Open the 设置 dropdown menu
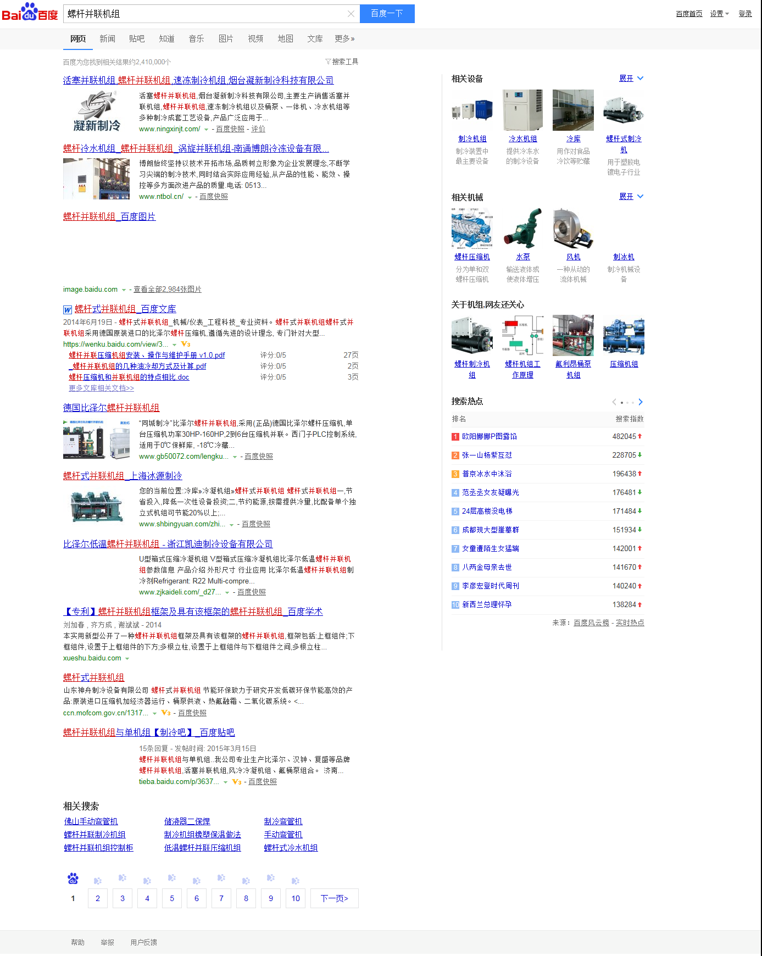This screenshot has height=956, width=762. [719, 14]
